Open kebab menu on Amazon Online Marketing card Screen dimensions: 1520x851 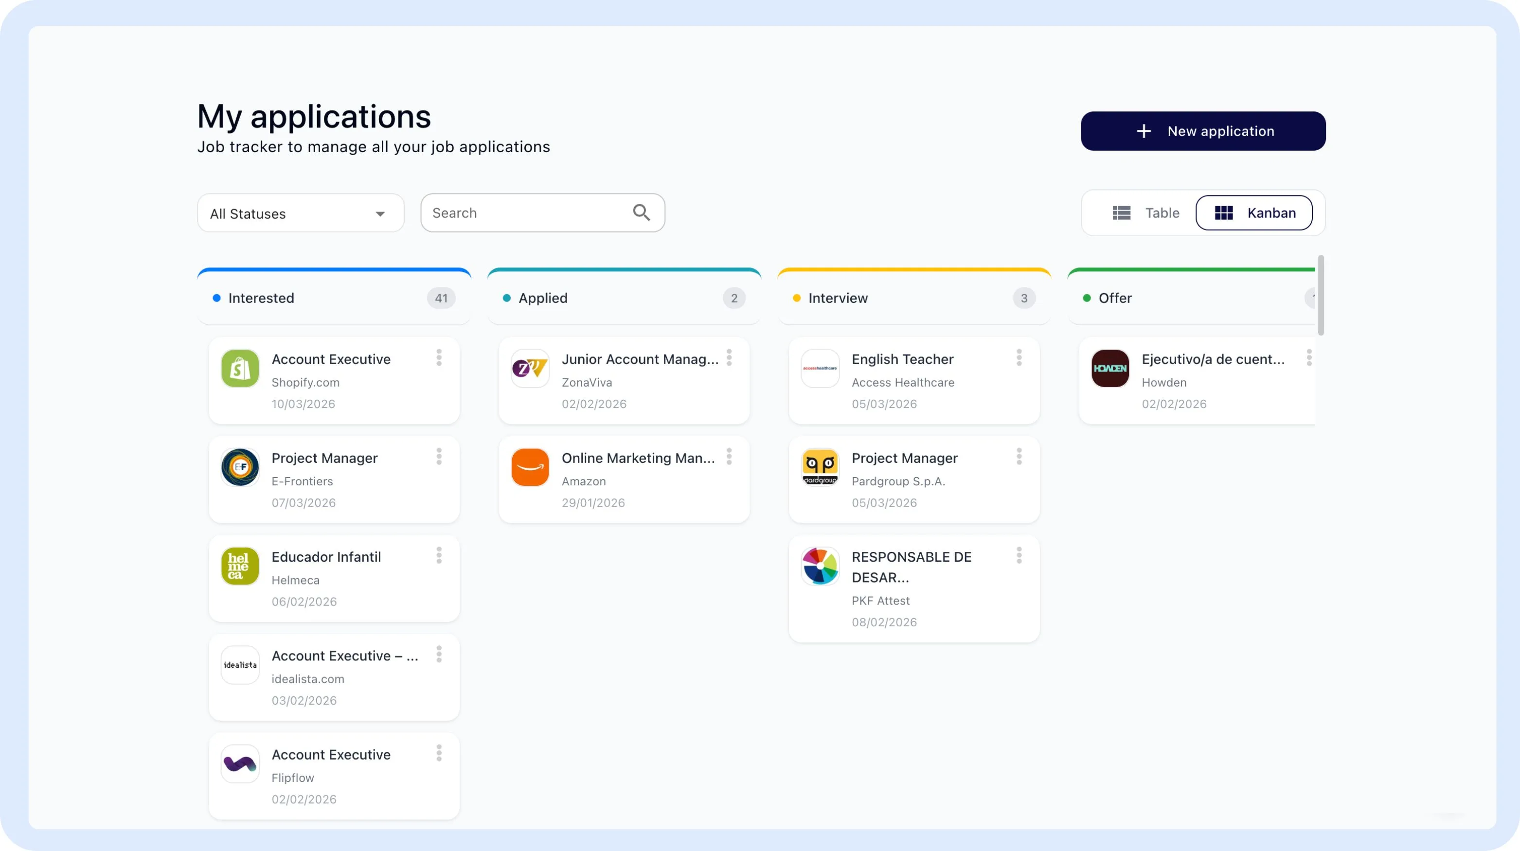tap(729, 457)
